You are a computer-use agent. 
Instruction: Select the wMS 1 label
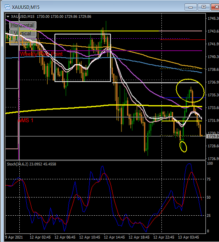26,120
